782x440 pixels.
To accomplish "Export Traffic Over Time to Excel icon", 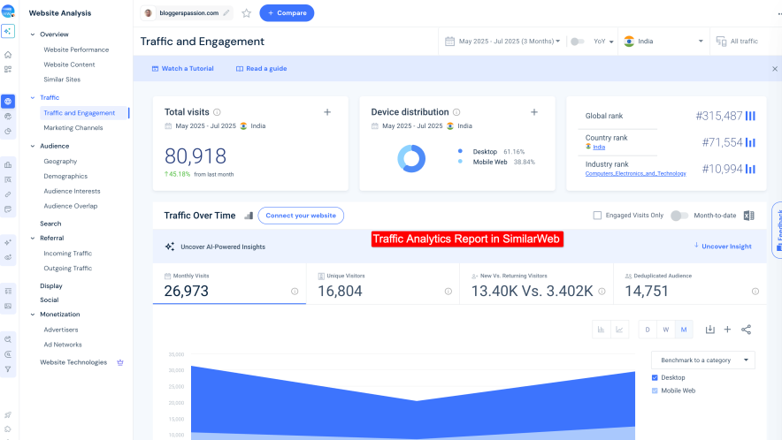I will (x=748, y=216).
